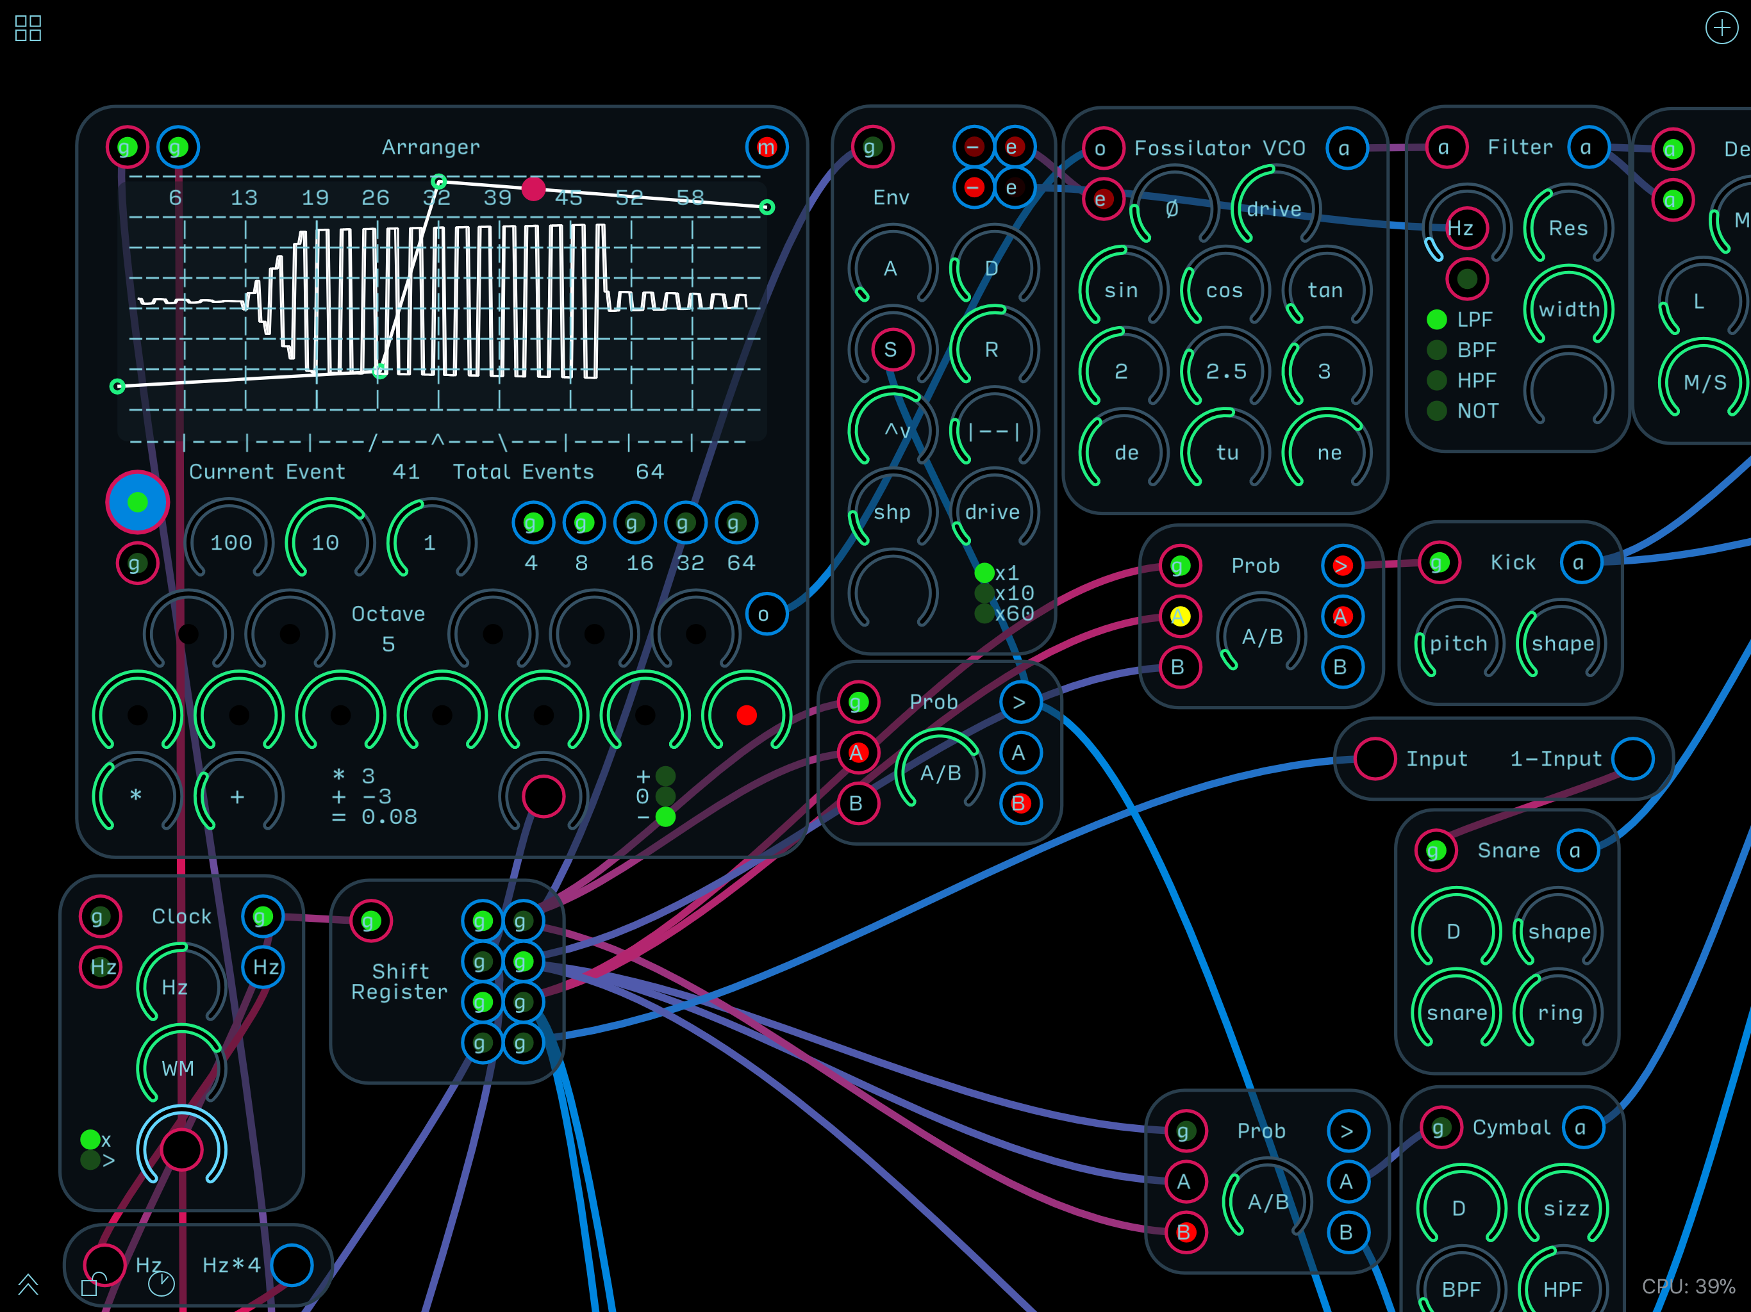Tap the double chevron up icon
The width and height of the screenshot is (1751, 1312).
(x=28, y=1284)
